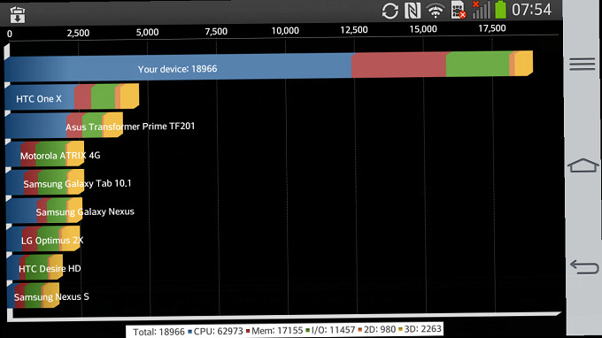Tap the green battery icon
The height and width of the screenshot is (338, 602).
pyautogui.click(x=501, y=10)
